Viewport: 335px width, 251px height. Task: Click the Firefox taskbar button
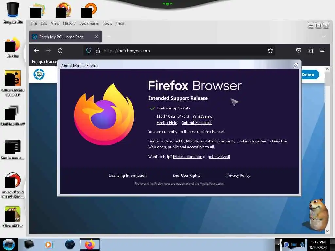click(90, 244)
